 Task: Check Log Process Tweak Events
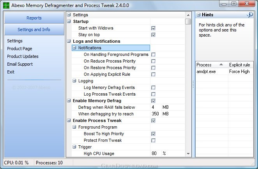point(153,94)
